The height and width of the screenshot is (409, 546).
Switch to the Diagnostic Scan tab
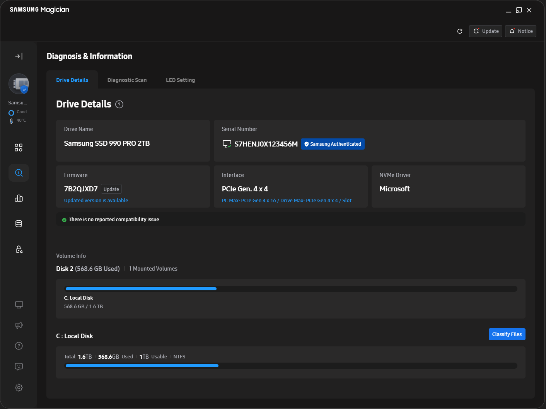[127, 80]
